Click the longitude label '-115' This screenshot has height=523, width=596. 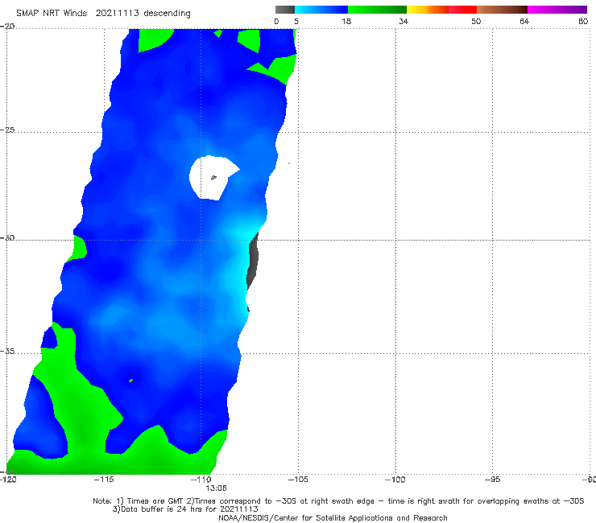point(104,480)
